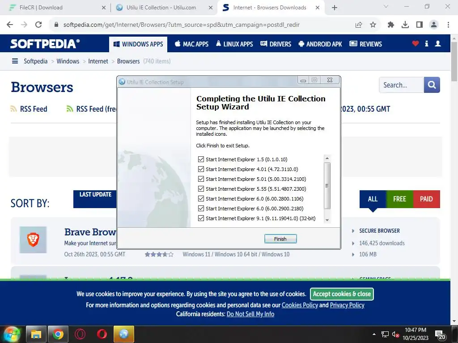Uncheck Start Internet Explorer 9.1 checkbox
Screen dimensions: 458x343
pyautogui.click(x=201, y=218)
